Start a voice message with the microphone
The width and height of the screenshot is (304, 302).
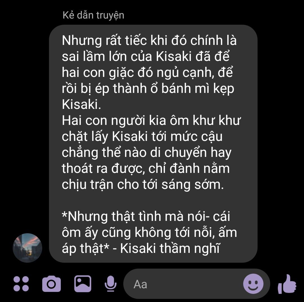(x=111, y=284)
